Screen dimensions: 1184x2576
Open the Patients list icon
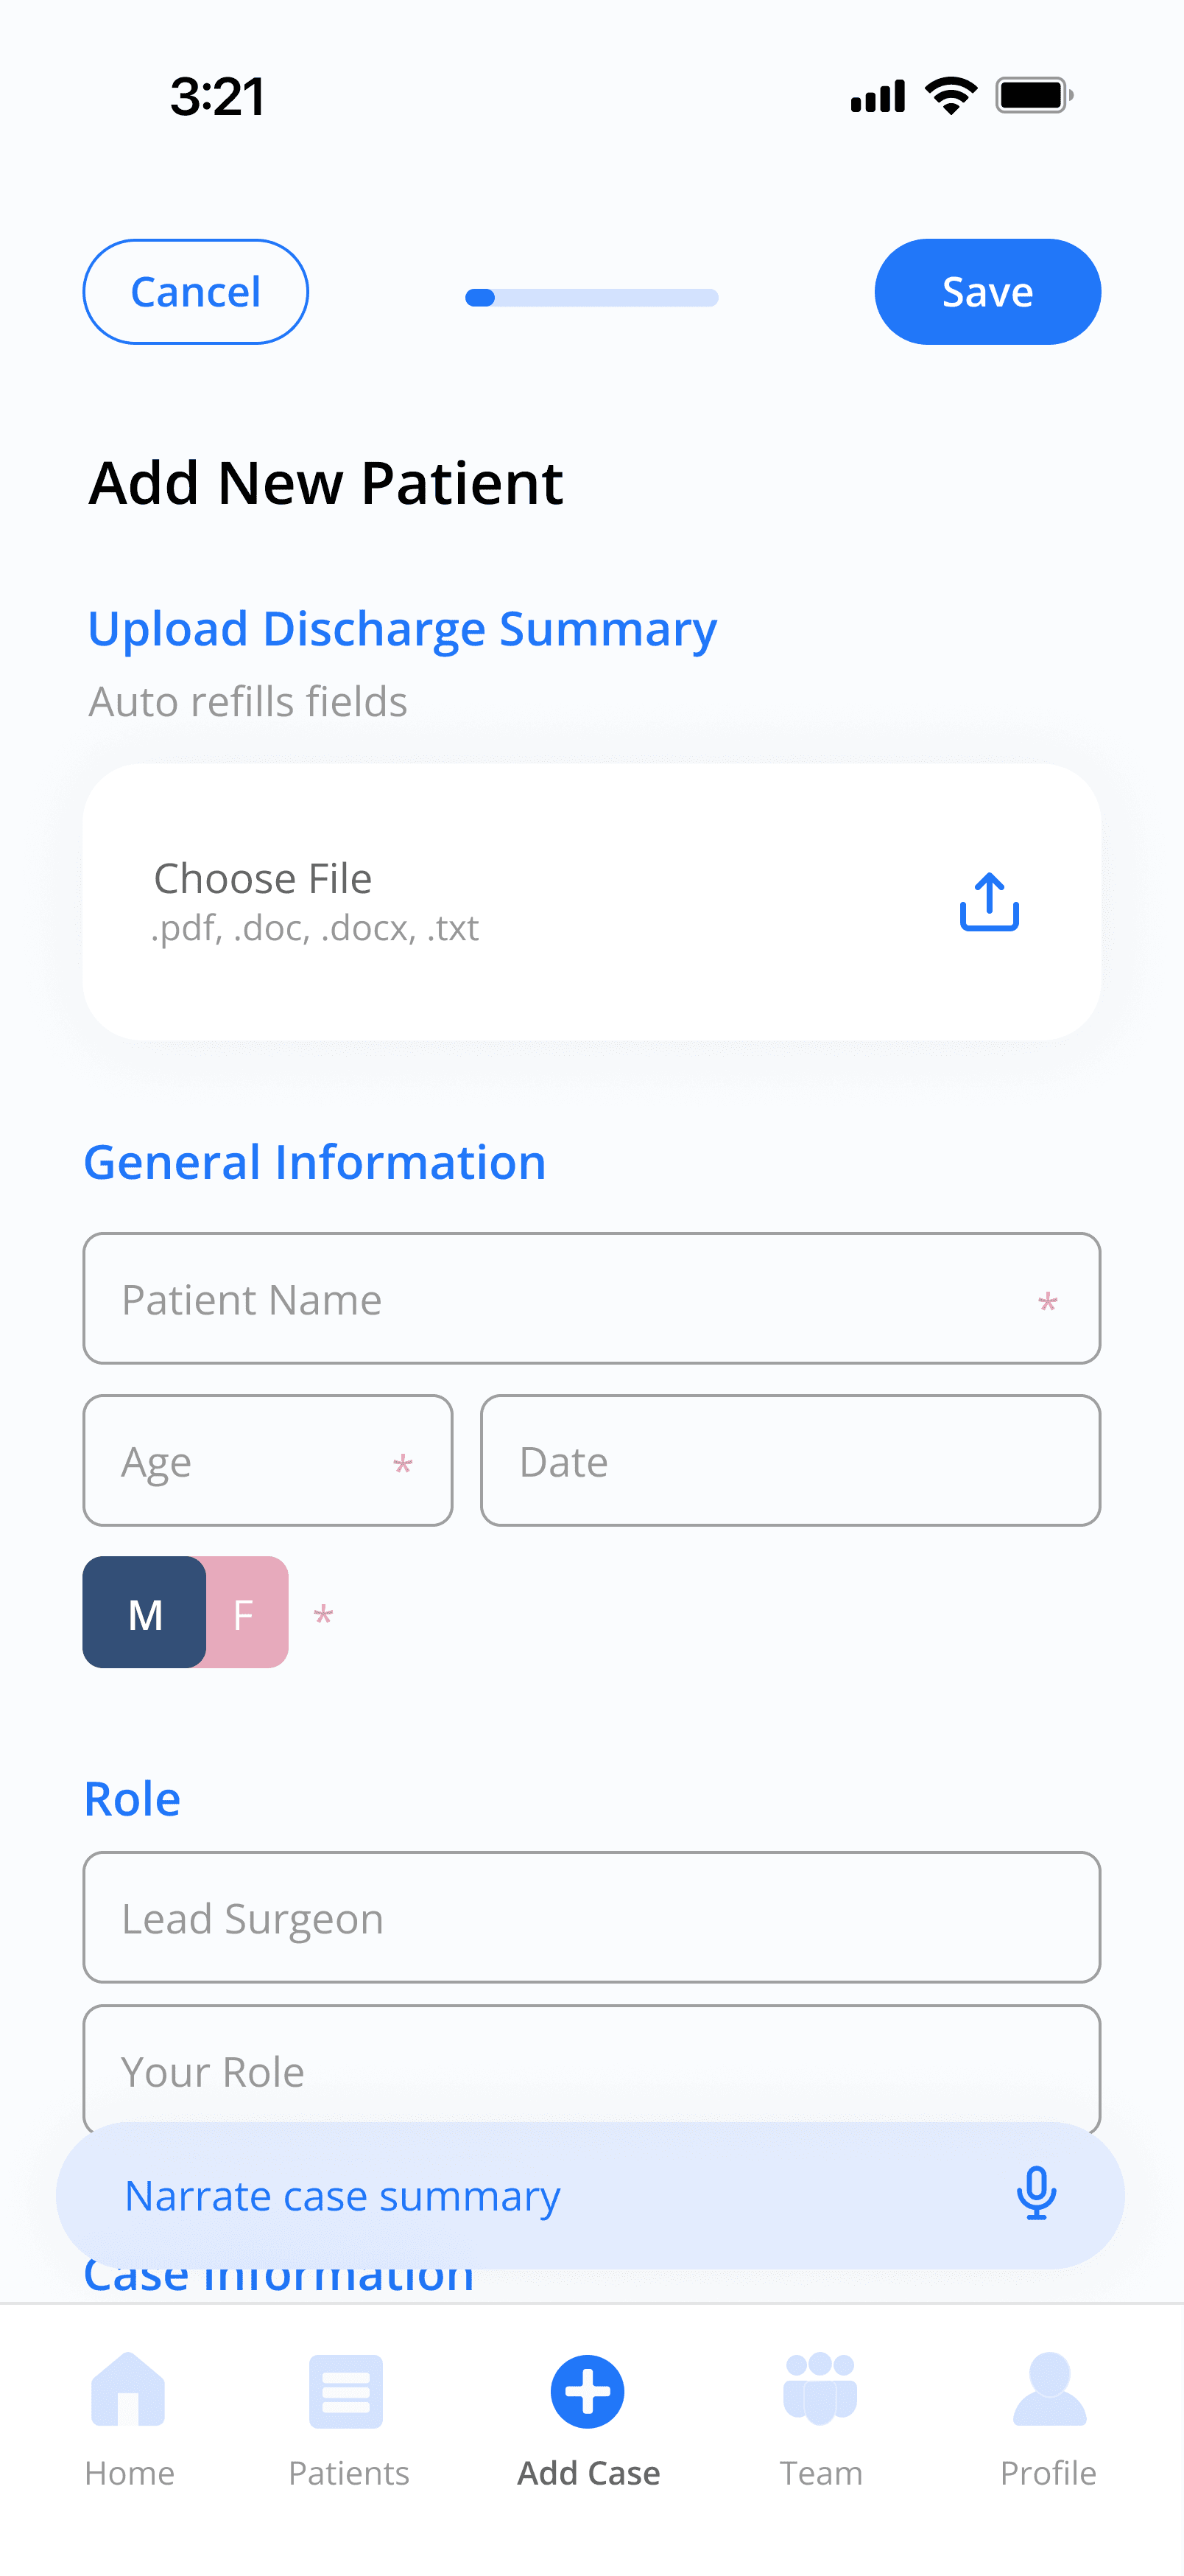pyautogui.click(x=347, y=2390)
